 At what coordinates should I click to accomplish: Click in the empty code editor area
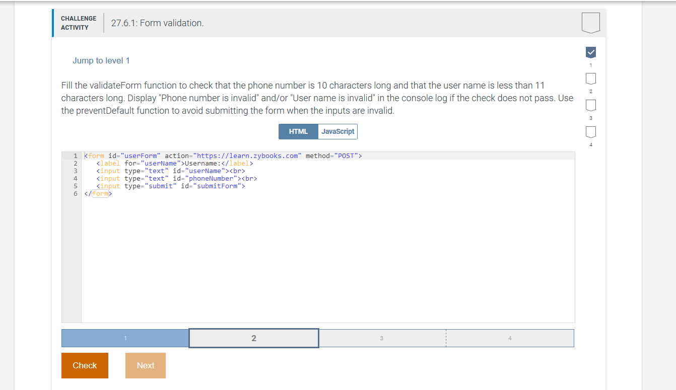pyautogui.click(x=327, y=259)
